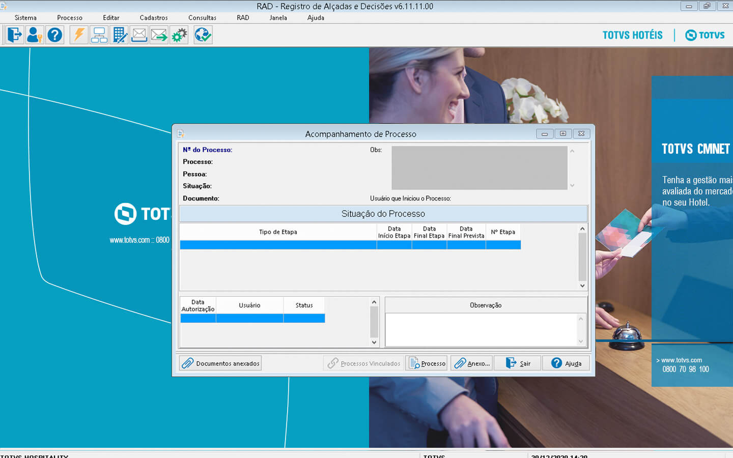The height and width of the screenshot is (458, 733).
Task: Click the envelope with green arrow icon
Action: [x=159, y=35]
